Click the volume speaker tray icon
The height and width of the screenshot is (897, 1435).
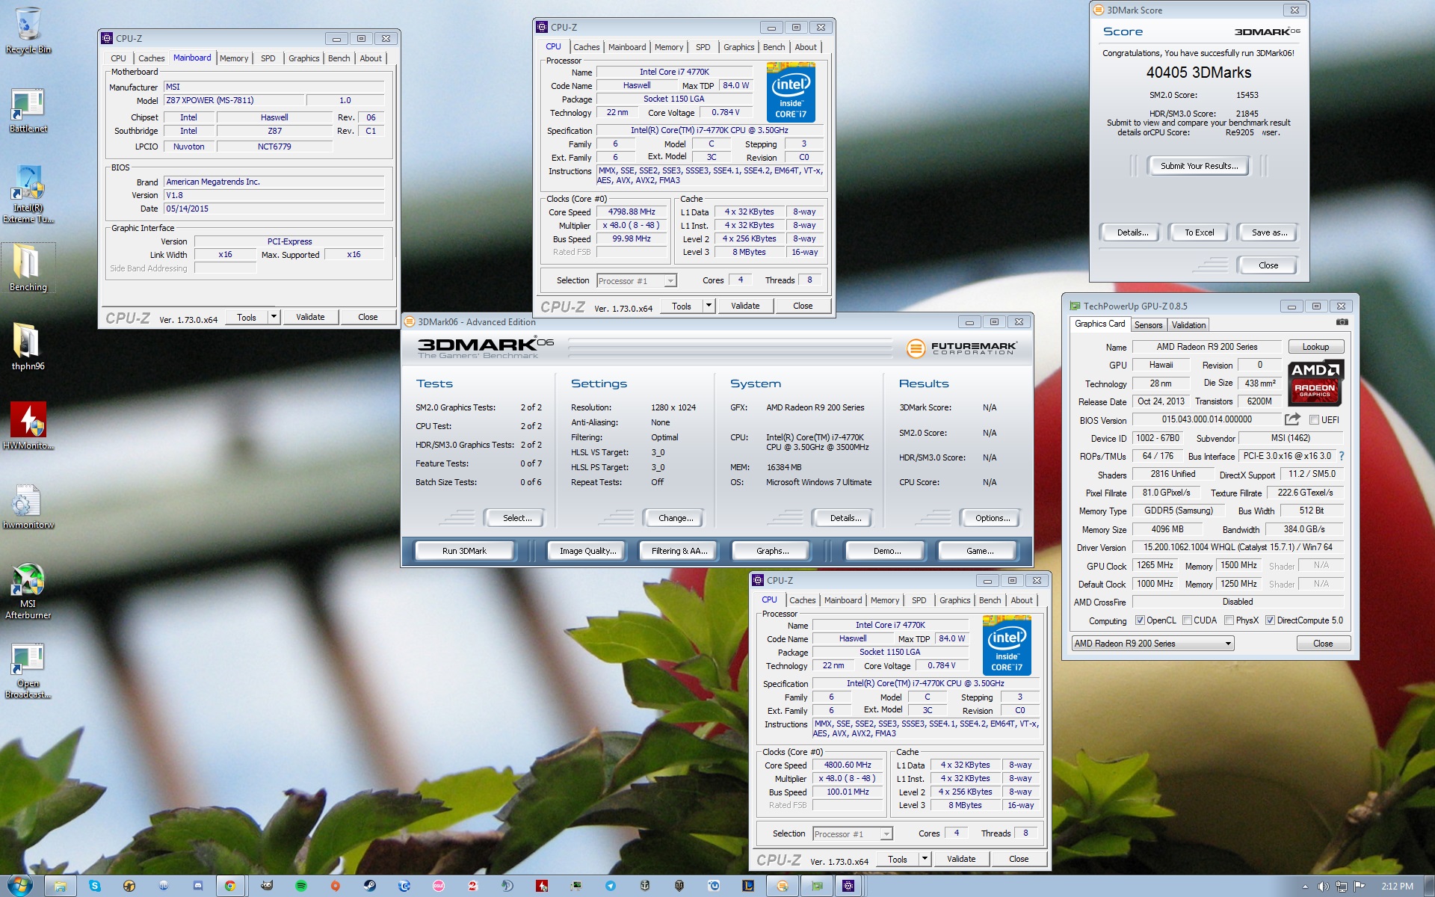coord(1323,887)
